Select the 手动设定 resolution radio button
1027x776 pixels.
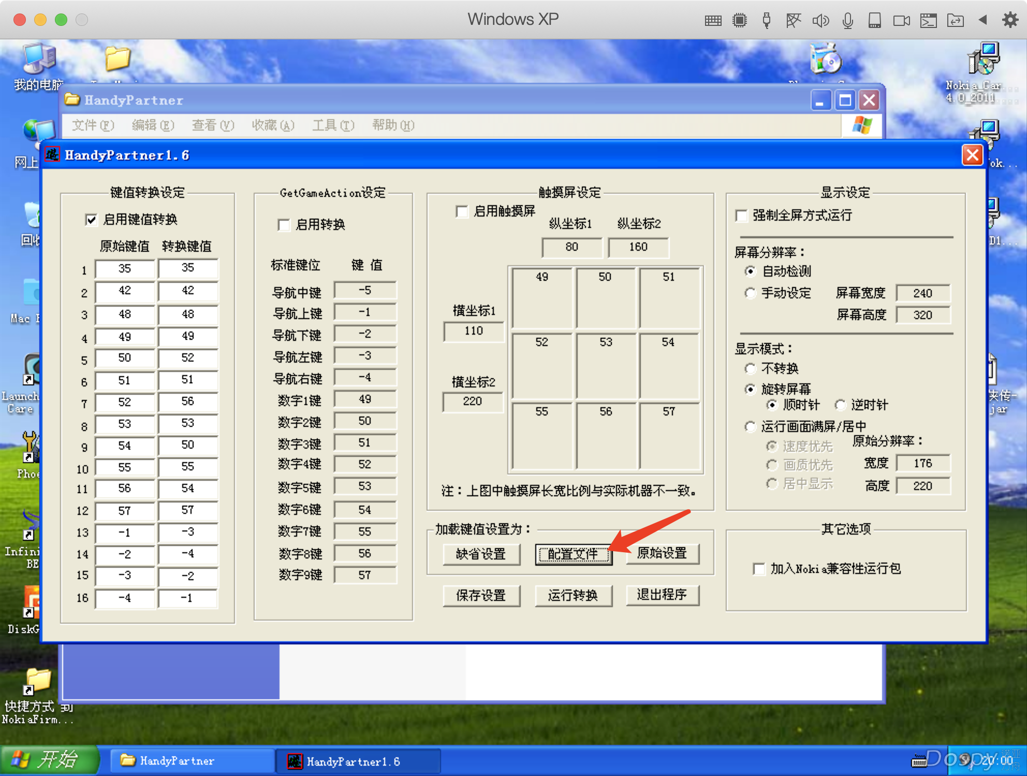point(750,293)
